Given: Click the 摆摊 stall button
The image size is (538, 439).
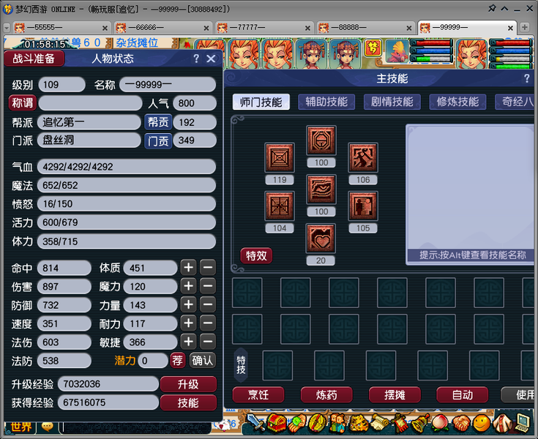Looking at the screenshot, I should (395, 395).
